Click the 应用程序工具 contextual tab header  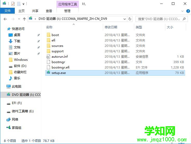pos(68,4)
